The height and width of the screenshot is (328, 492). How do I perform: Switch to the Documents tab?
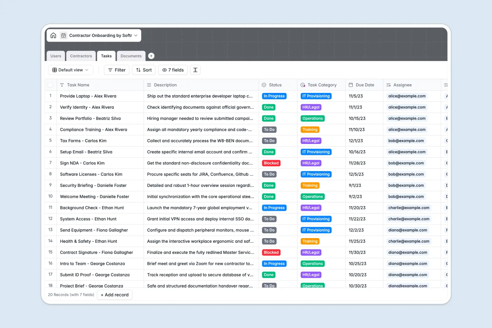coord(131,56)
